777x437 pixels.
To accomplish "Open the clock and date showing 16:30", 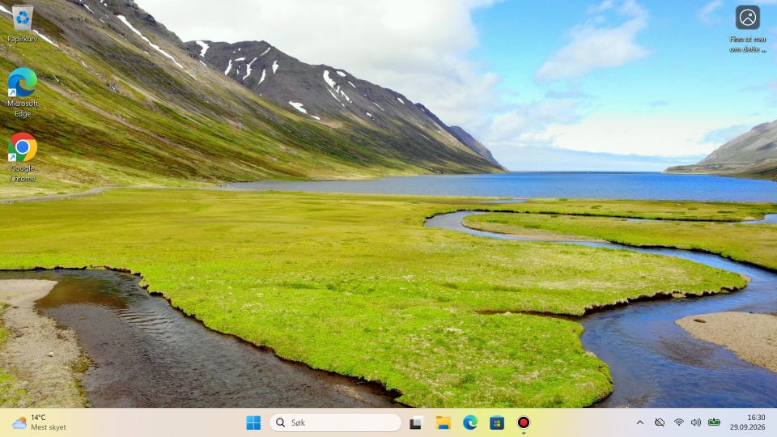I will pyautogui.click(x=747, y=422).
